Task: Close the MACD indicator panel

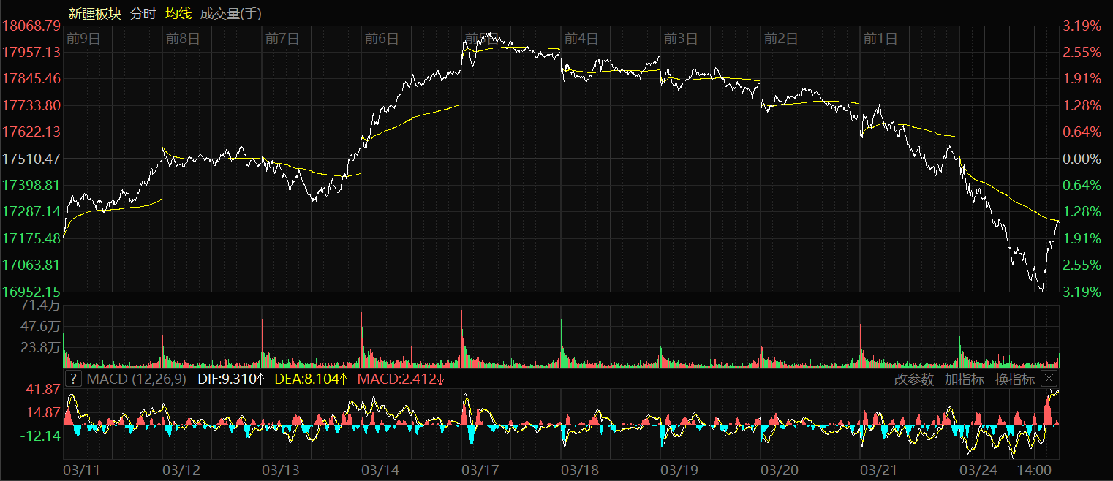Action: (1049, 379)
